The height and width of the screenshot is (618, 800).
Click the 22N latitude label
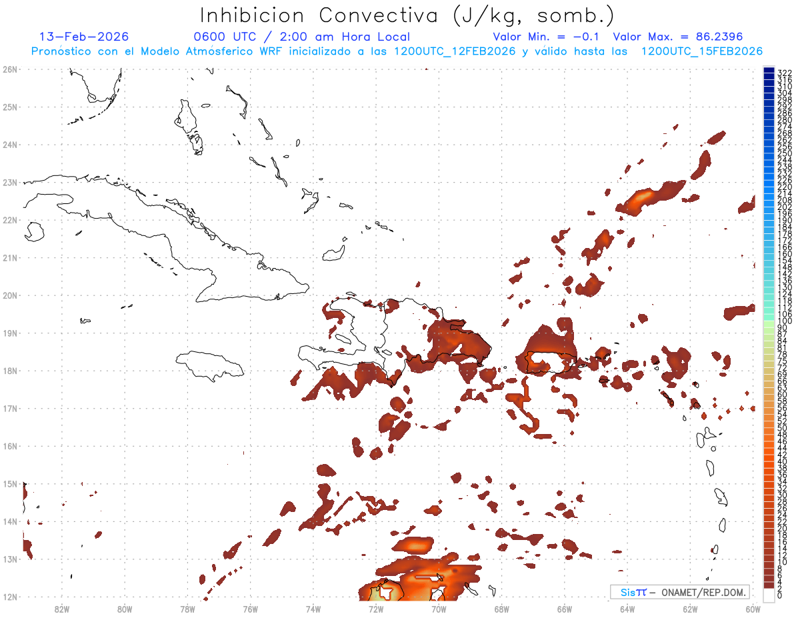pos(10,220)
